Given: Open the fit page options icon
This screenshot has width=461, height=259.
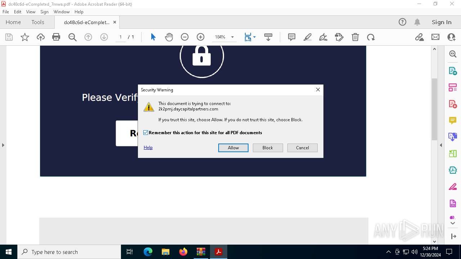Looking at the screenshot, I should coord(248,37).
